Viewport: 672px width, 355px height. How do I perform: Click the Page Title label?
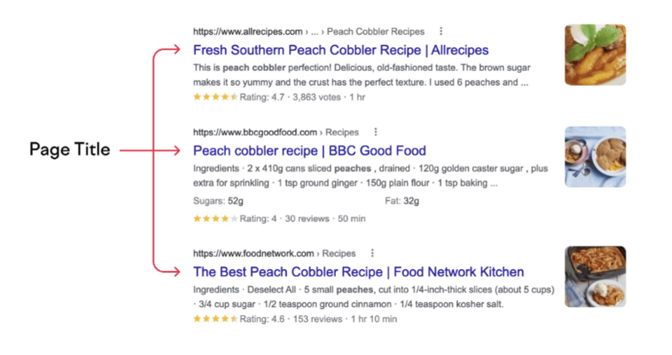[69, 149]
